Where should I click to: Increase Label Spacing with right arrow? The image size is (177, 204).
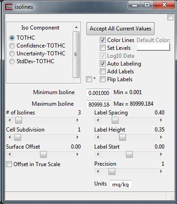pos(161,120)
